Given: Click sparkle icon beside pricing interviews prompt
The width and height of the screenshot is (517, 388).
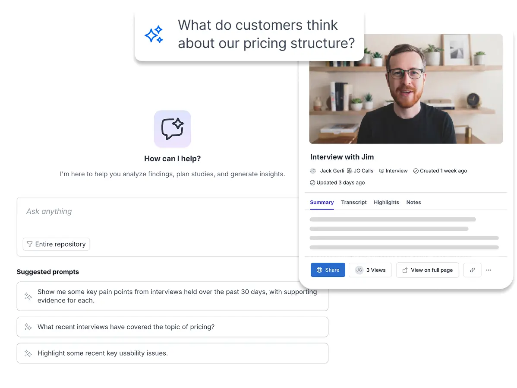Looking at the screenshot, I should 28,327.
